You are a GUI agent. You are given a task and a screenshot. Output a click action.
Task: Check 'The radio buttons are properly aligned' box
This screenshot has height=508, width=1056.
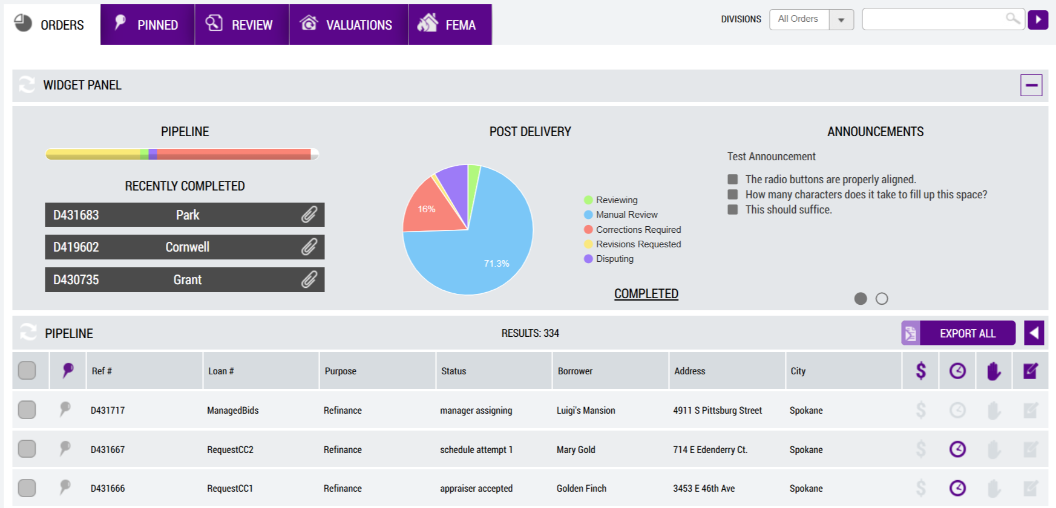coord(732,179)
